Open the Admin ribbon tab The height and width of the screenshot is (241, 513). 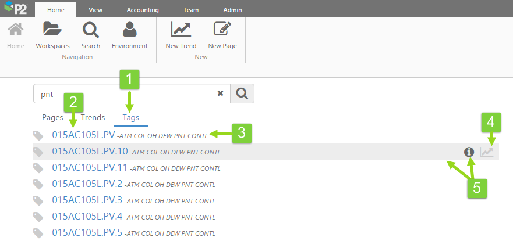point(232,10)
